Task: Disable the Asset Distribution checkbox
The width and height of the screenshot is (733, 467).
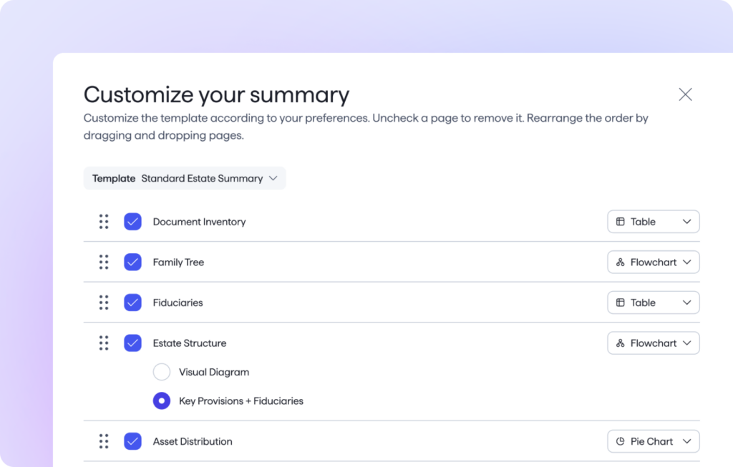Action: [132, 441]
